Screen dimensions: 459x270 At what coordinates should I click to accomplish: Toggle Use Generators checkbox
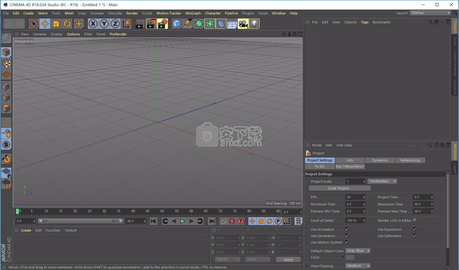click(347, 236)
